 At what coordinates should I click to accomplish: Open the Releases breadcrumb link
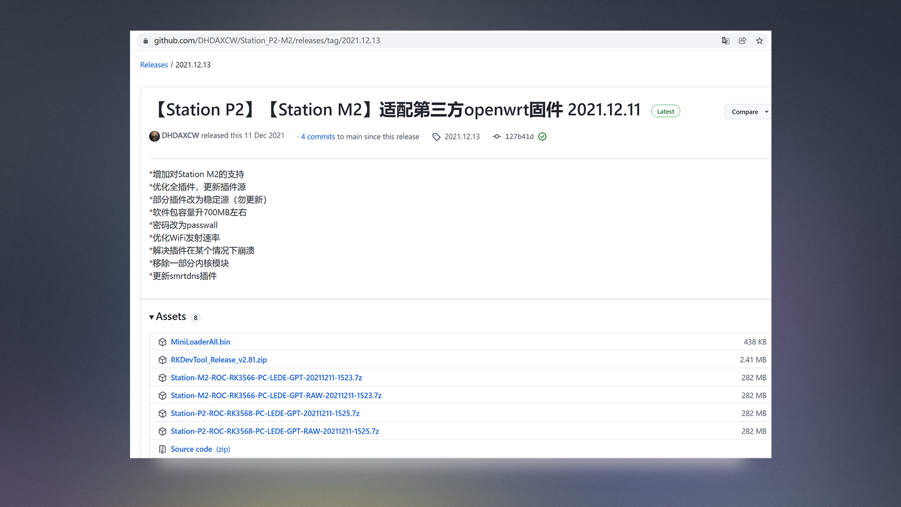154,64
